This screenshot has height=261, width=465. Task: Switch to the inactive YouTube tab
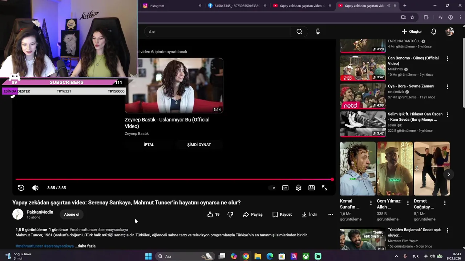pyautogui.click(x=302, y=5)
